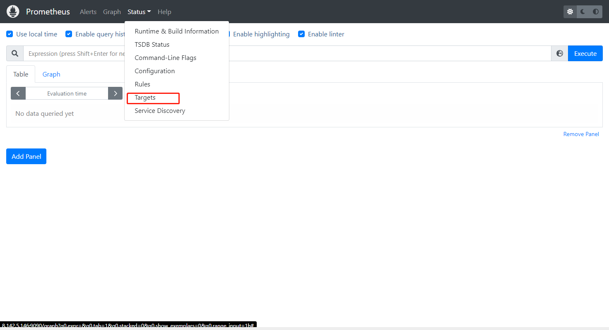
Task: Switch to dark theme moon icon
Action: (x=583, y=12)
